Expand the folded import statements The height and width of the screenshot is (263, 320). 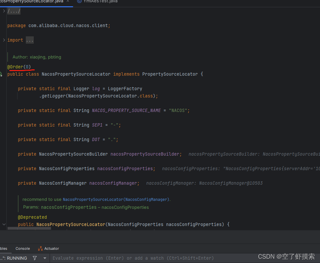click(x=4, y=40)
